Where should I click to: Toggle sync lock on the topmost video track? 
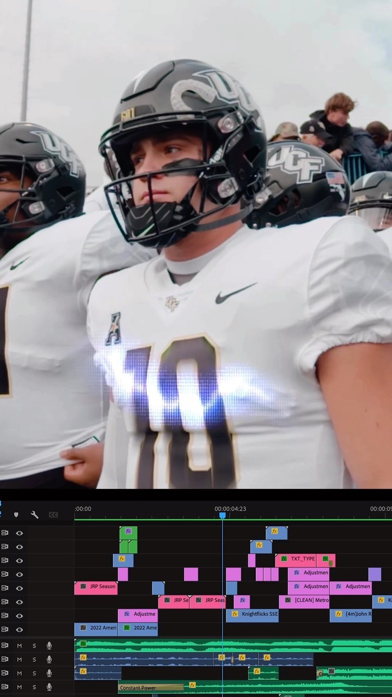5,533
